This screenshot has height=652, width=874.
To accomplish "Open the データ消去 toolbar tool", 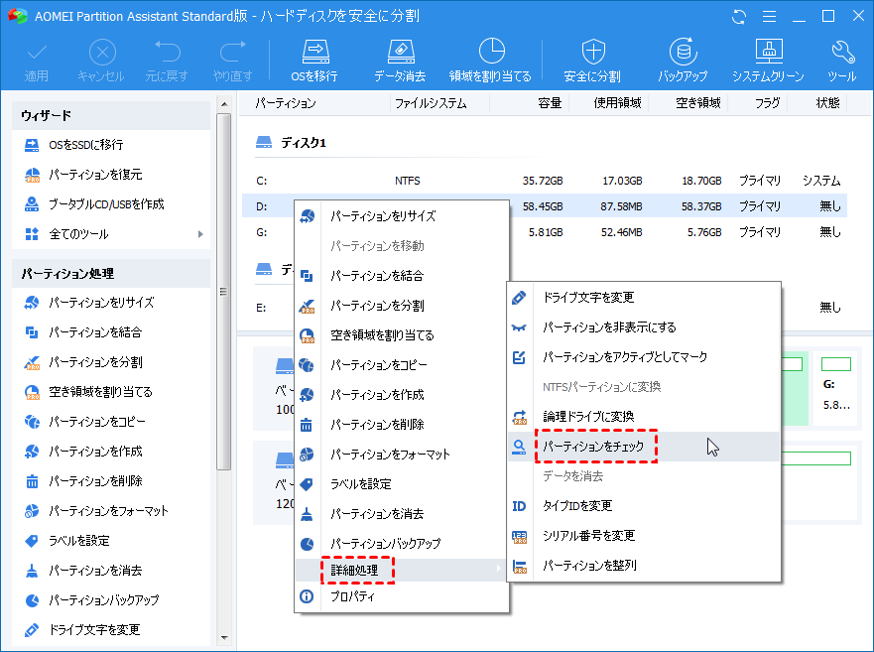I will [400, 61].
